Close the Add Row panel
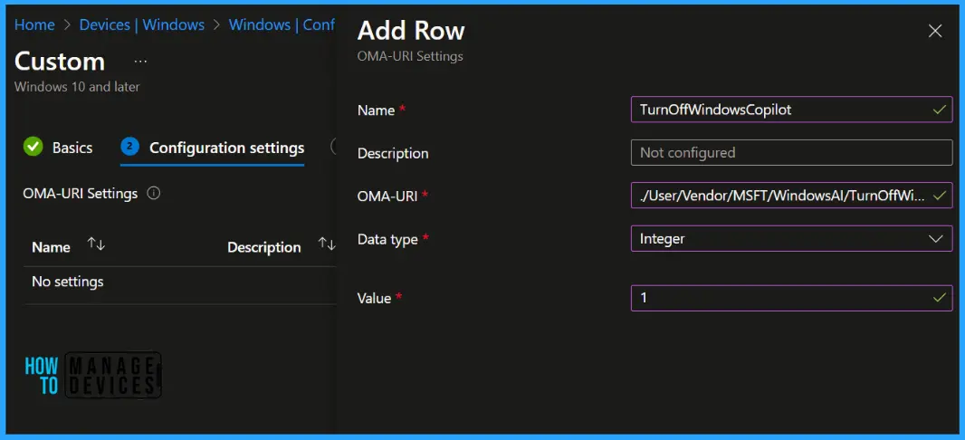This screenshot has width=965, height=440. click(935, 32)
